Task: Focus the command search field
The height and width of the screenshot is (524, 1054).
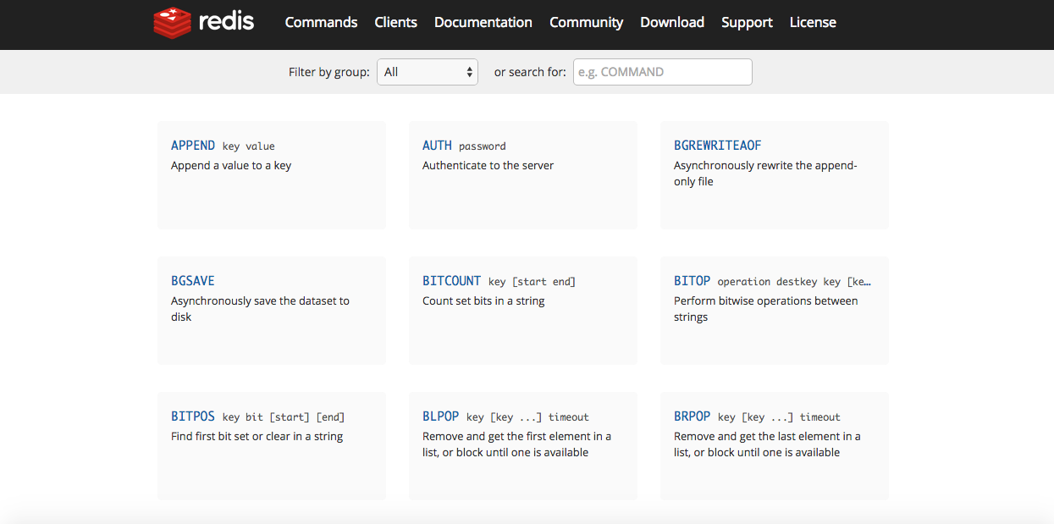Action: 663,72
